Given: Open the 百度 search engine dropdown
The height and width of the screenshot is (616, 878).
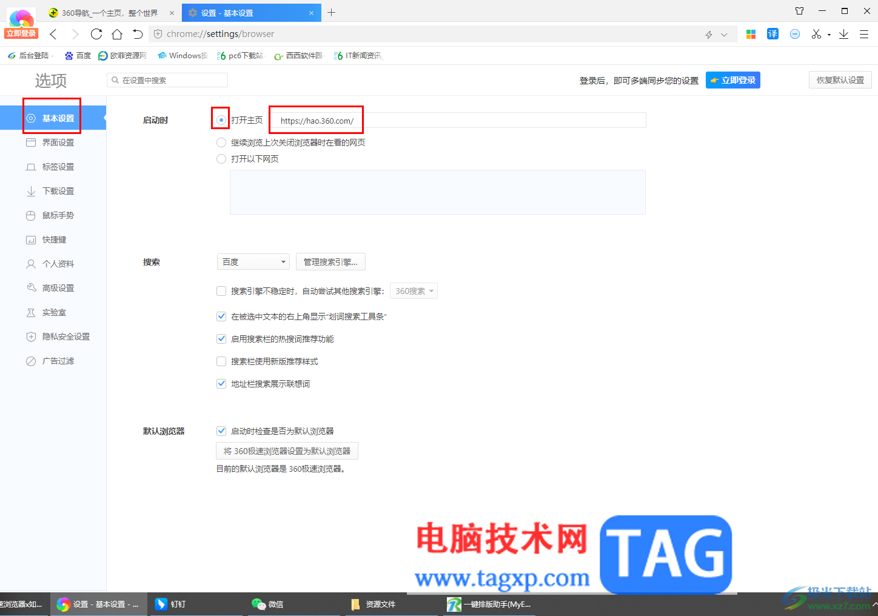Looking at the screenshot, I should point(253,262).
